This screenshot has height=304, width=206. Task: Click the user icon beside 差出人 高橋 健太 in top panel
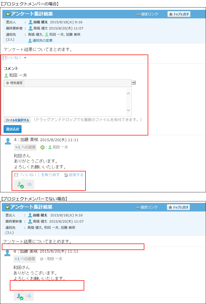tap(31, 22)
